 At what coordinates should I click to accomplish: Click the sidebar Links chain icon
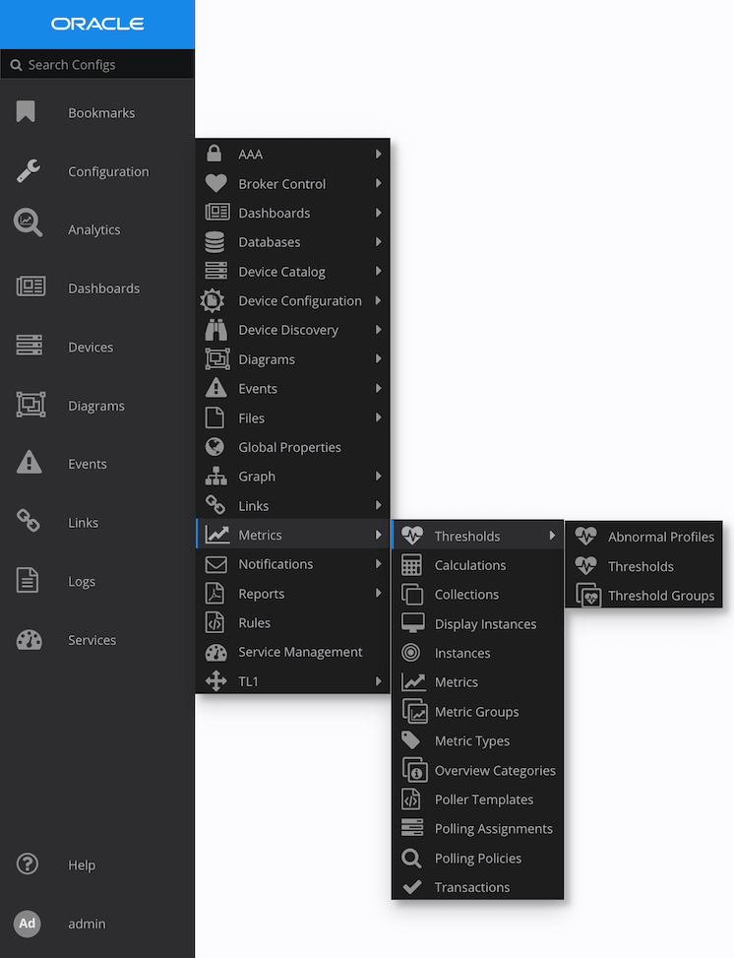tap(29, 521)
